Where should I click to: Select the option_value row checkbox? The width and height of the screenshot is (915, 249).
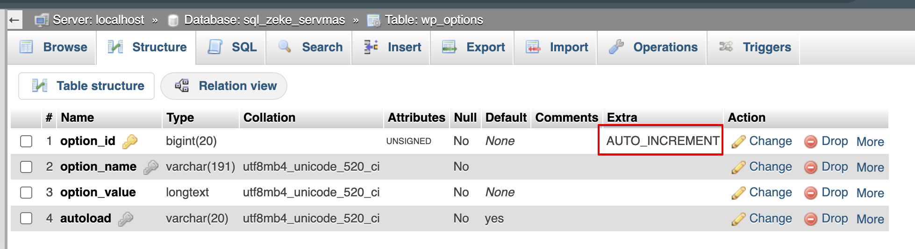pyautogui.click(x=27, y=193)
